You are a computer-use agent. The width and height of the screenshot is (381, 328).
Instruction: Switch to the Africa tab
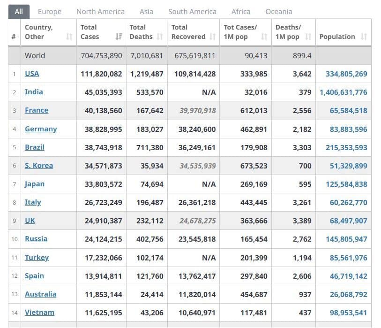(x=241, y=11)
